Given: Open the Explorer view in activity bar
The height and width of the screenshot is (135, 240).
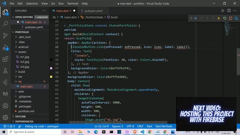Looking at the screenshot, I should pyautogui.click(x=5, y=12).
